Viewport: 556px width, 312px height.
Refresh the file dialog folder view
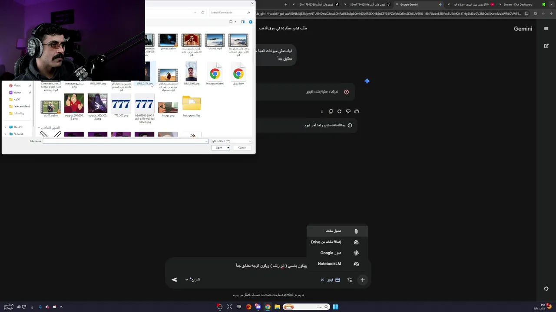coord(202,13)
